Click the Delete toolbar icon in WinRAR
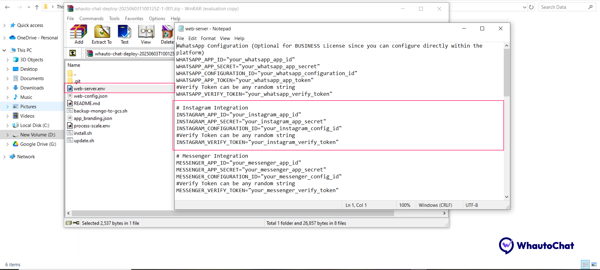Screen dimensions: 600x270 tap(167, 34)
